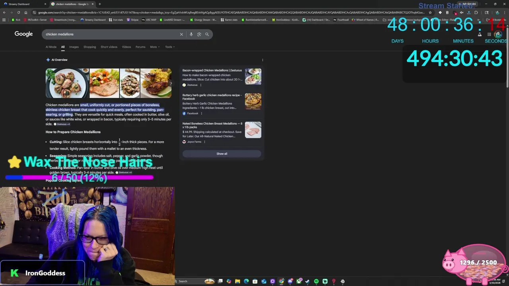Bookmark this page with star icon
This screenshot has width=509, height=286.
point(430,12)
